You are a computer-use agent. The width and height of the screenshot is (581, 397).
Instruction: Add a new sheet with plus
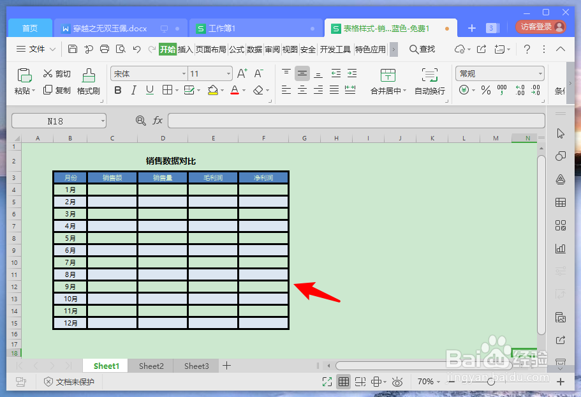(x=227, y=366)
